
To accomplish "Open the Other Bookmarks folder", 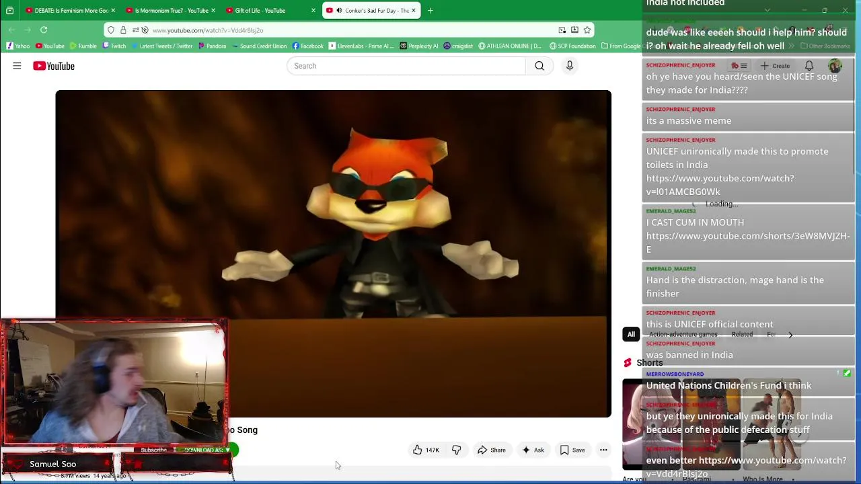I will [x=825, y=46].
